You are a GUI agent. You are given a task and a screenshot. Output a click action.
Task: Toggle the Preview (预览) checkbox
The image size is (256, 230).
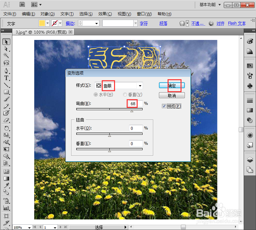pos(164,106)
